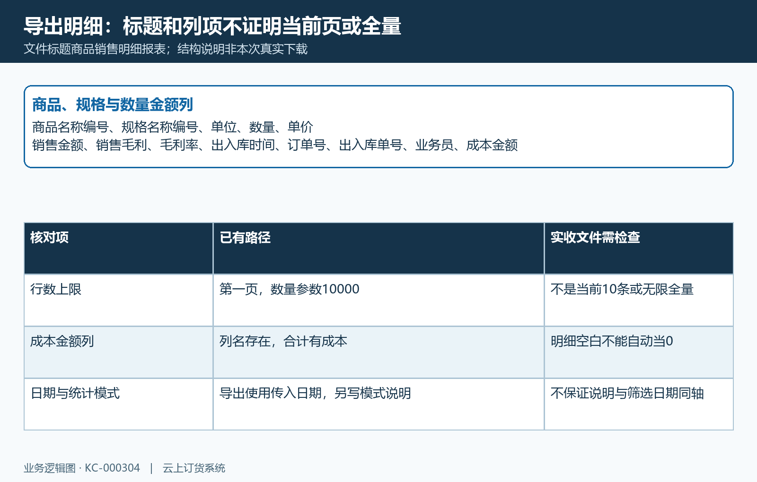Screen dimensions: 757x482
Task: Click the 核对项 column header
Action: click(x=118, y=248)
